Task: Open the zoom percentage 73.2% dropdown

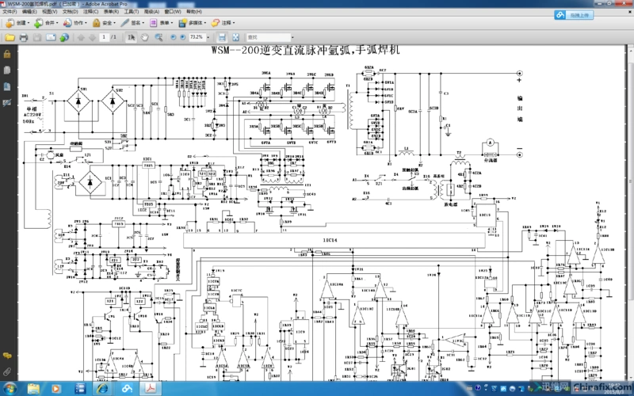Action: click(x=208, y=37)
